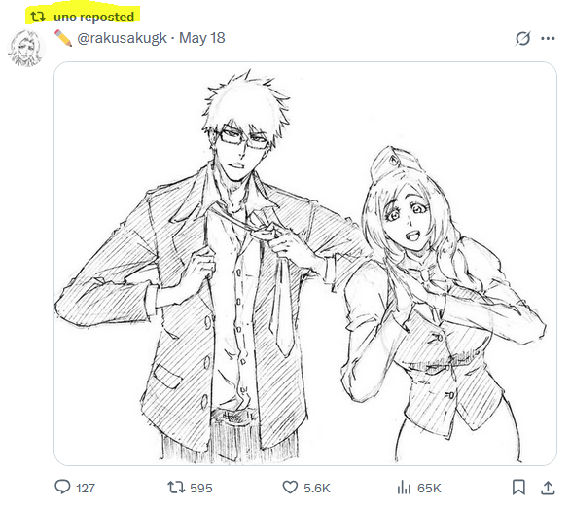Open the Grok explain slash-circle icon
The image size is (570, 509).
(x=522, y=38)
